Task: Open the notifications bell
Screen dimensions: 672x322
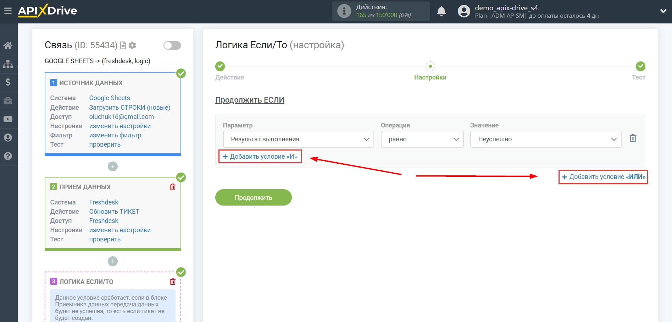Action: (x=441, y=11)
